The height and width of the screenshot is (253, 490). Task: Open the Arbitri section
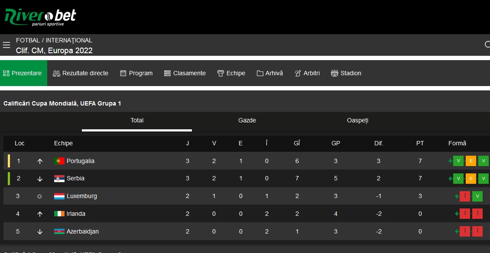tap(307, 73)
